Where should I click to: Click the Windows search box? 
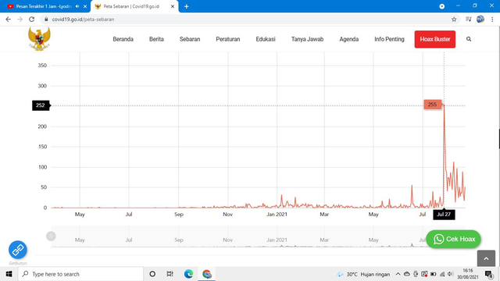tap(80, 274)
